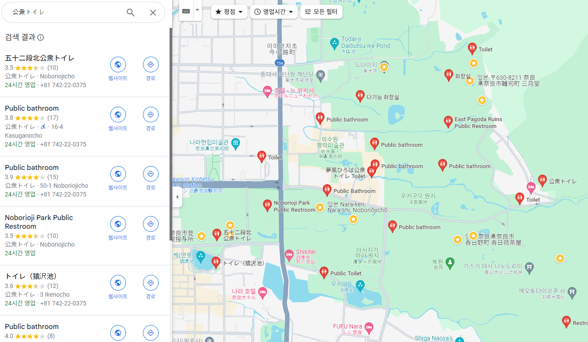The height and width of the screenshot is (342, 588).
Task: Open website for Noborioji Park Public Restroom result
Action: [x=118, y=224]
